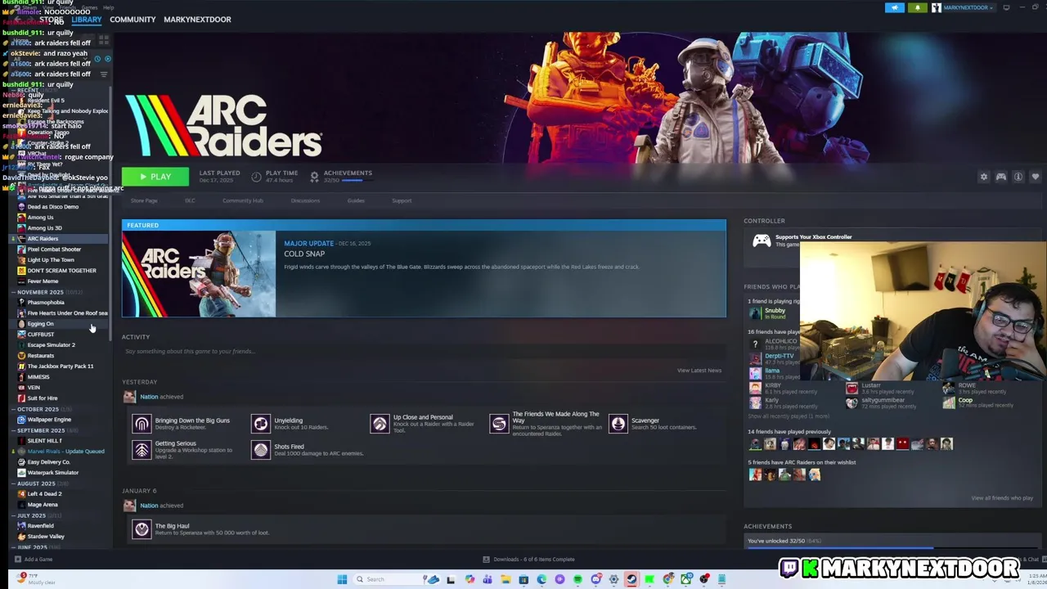Click View all friends who play
The height and width of the screenshot is (589, 1047).
1002,498
